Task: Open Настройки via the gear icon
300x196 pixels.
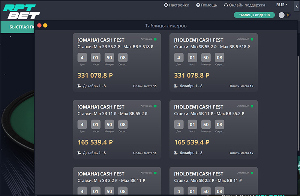Action: 166,5
